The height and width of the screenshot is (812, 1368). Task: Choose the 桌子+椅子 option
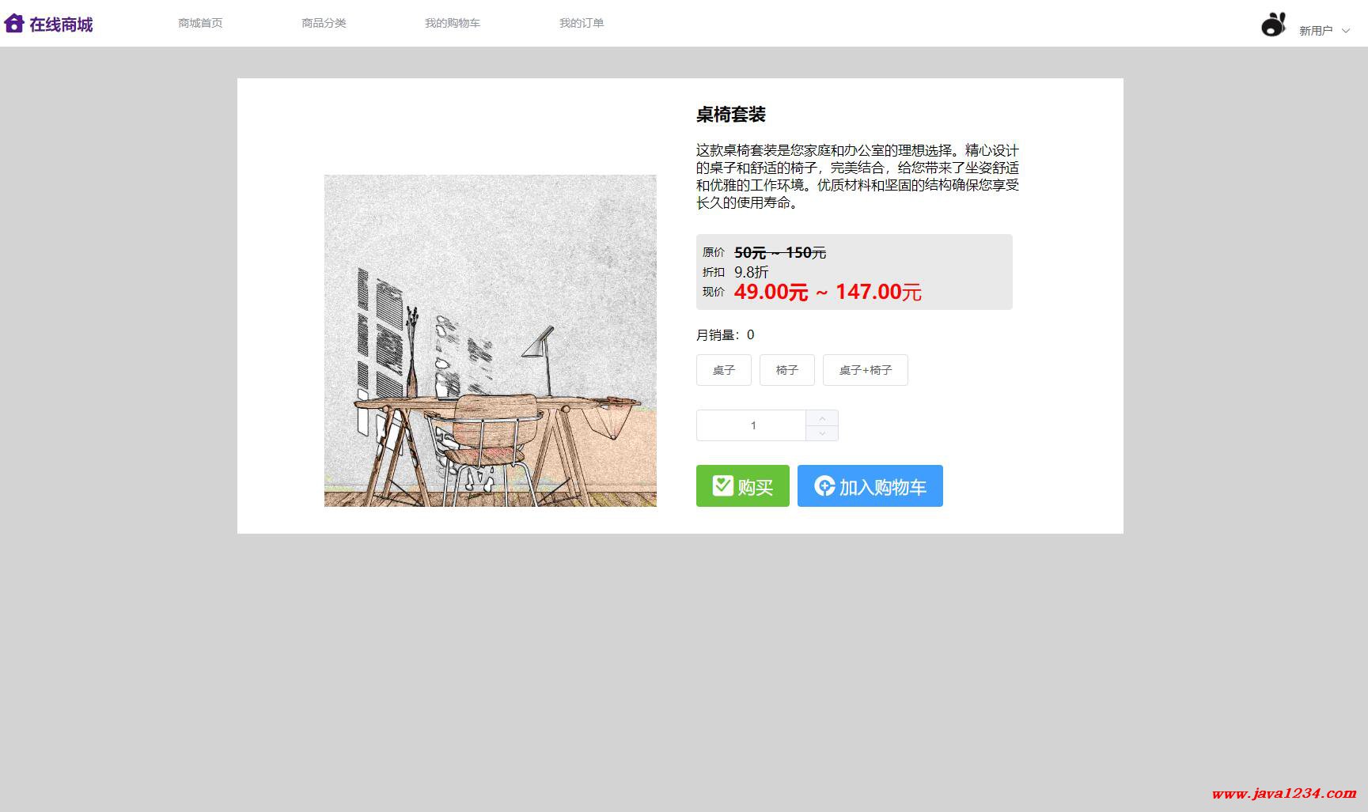click(866, 370)
